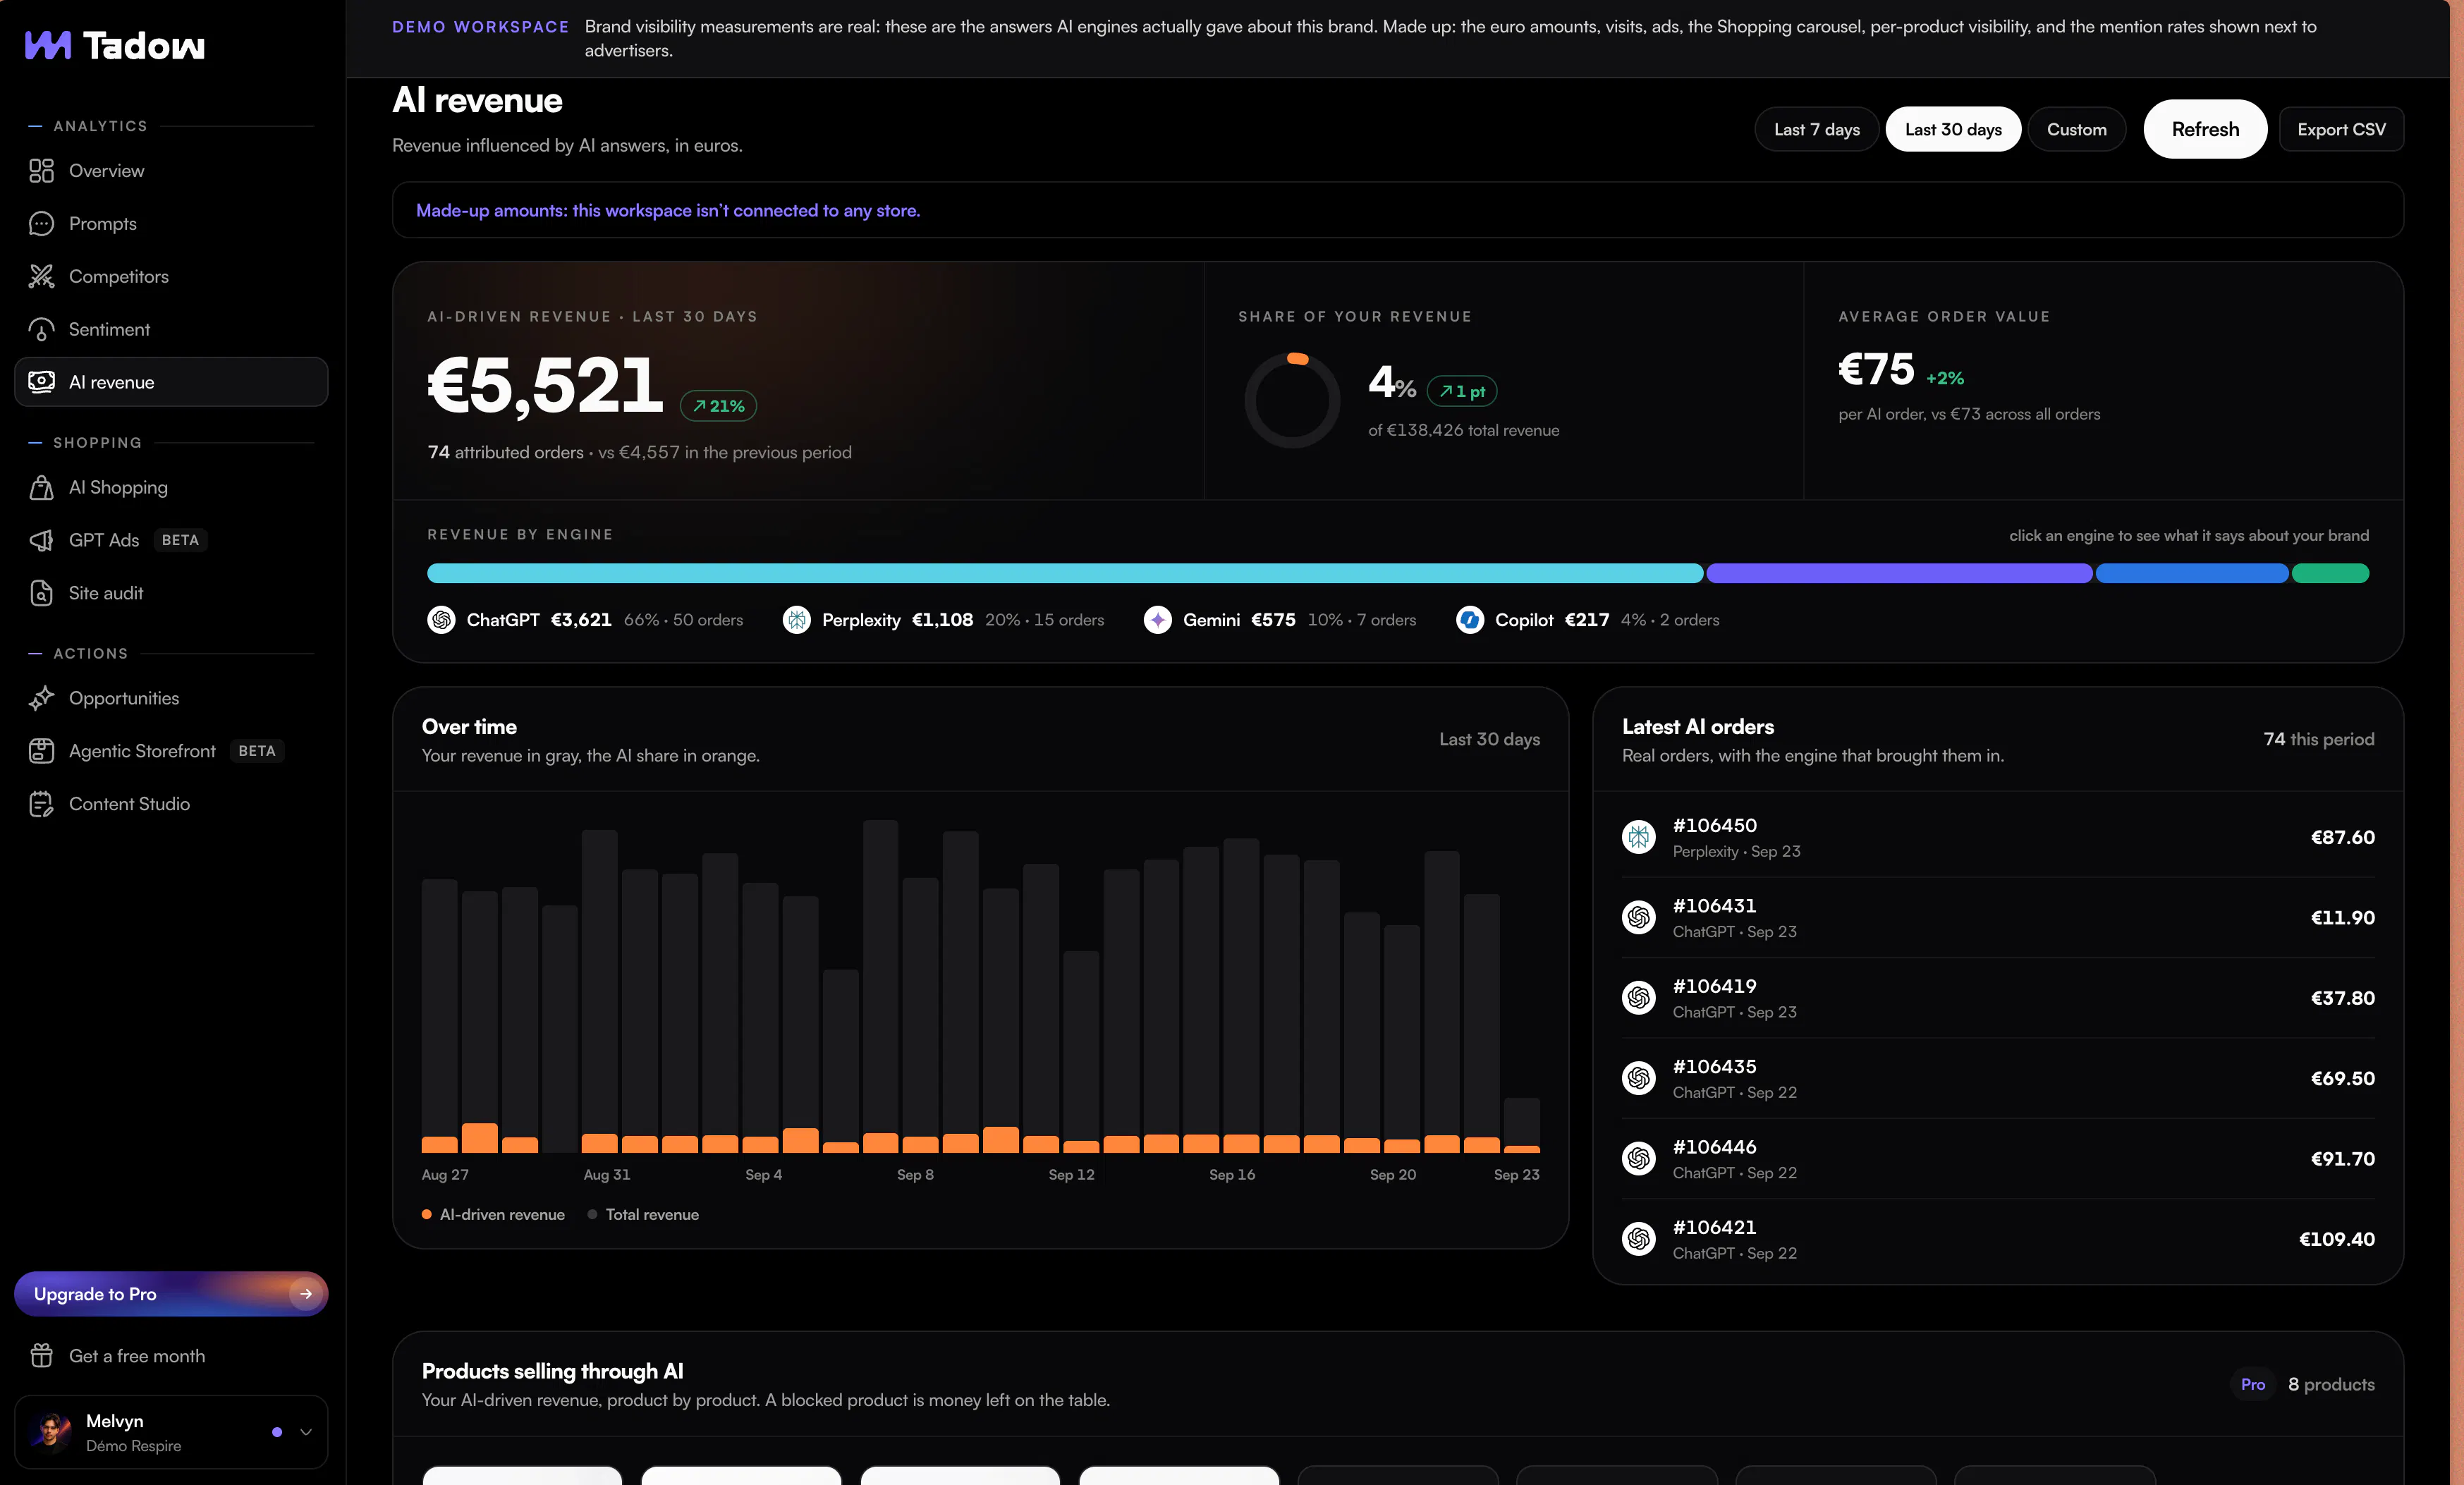Click Copilot engine icon in revenue legend
Screen dimensions: 2464x1485
click(x=1469, y=620)
